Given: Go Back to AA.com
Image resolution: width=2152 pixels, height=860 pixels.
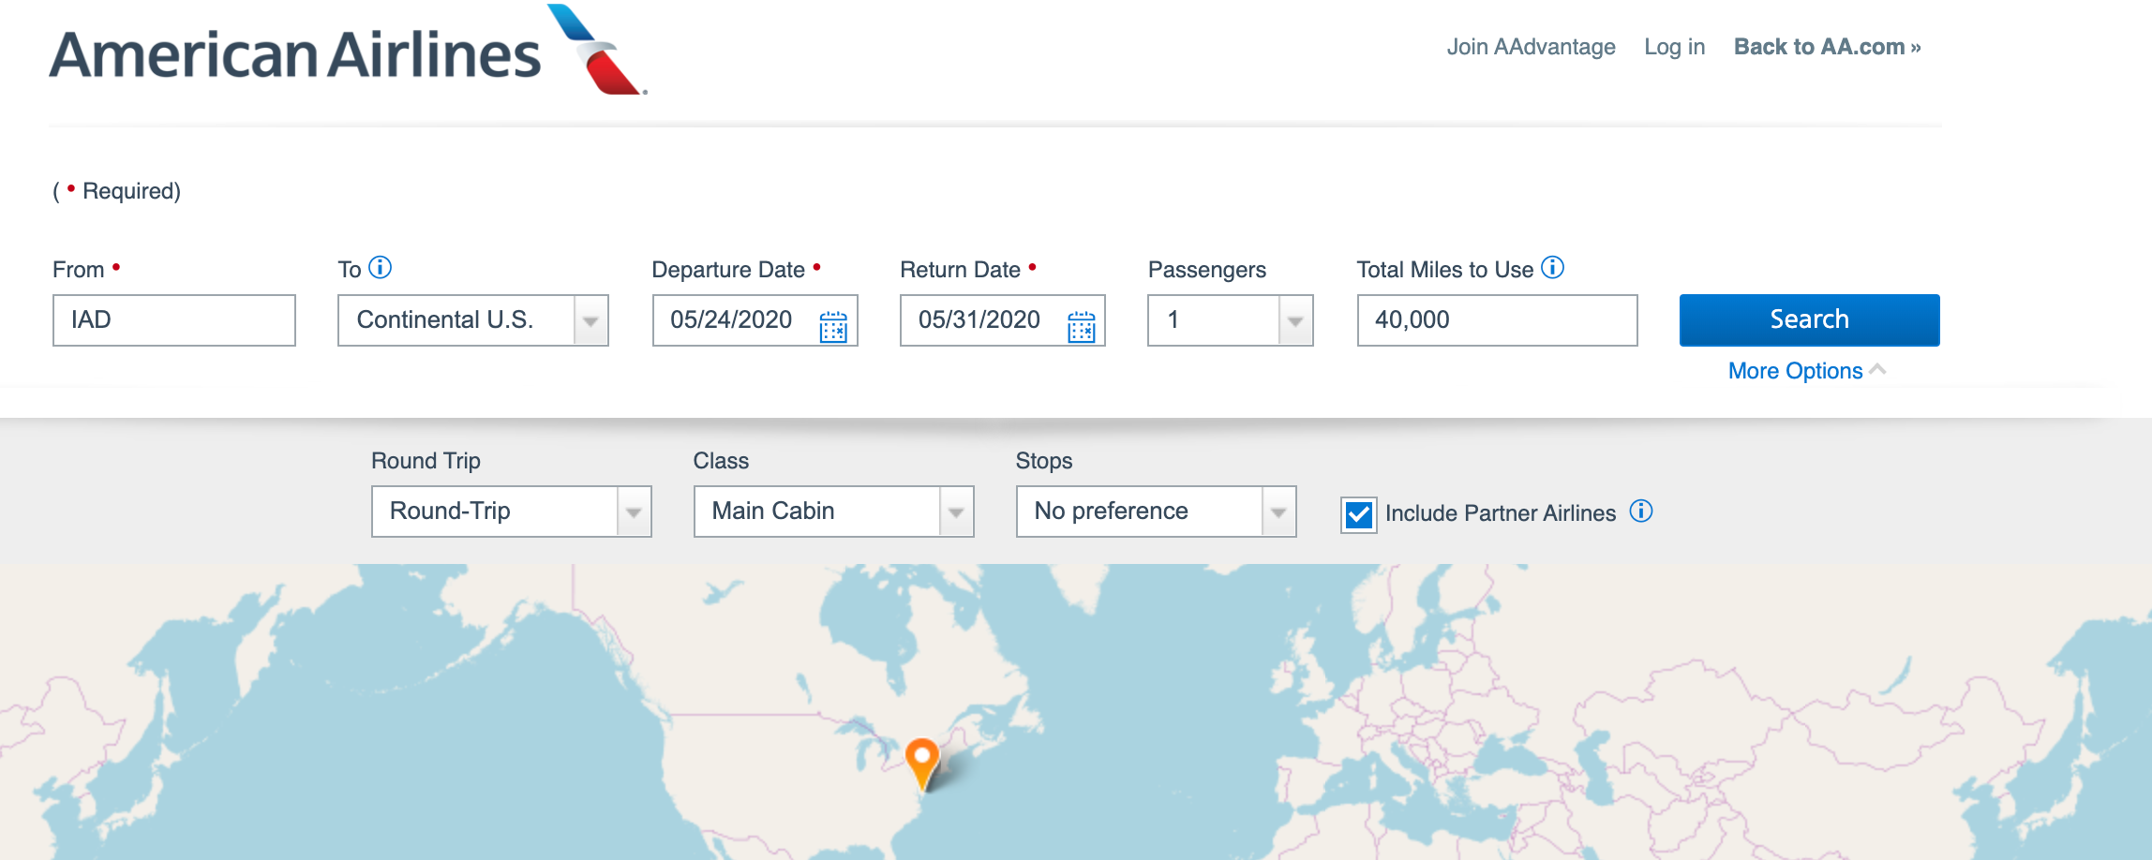Looking at the screenshot, I should 1827,47.
